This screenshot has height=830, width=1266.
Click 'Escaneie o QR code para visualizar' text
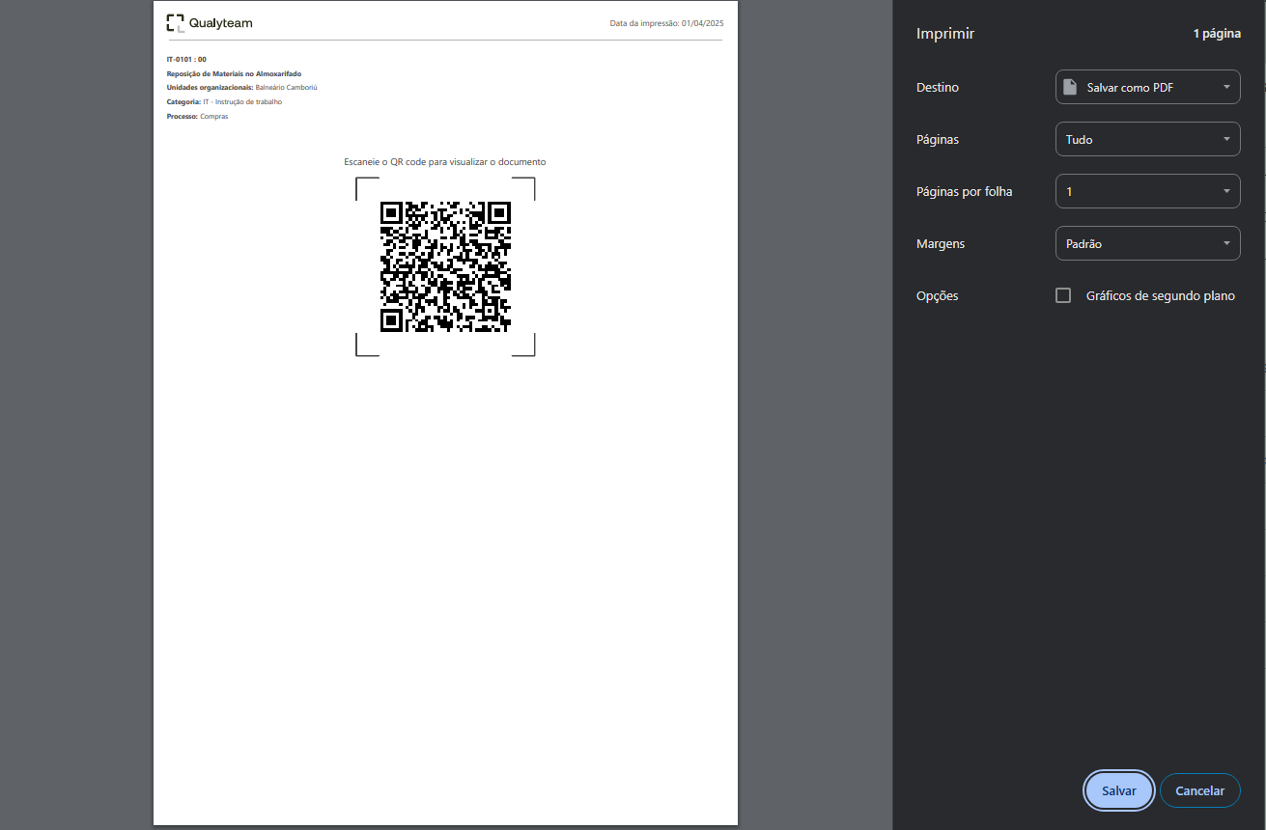(x=445, y=162)
